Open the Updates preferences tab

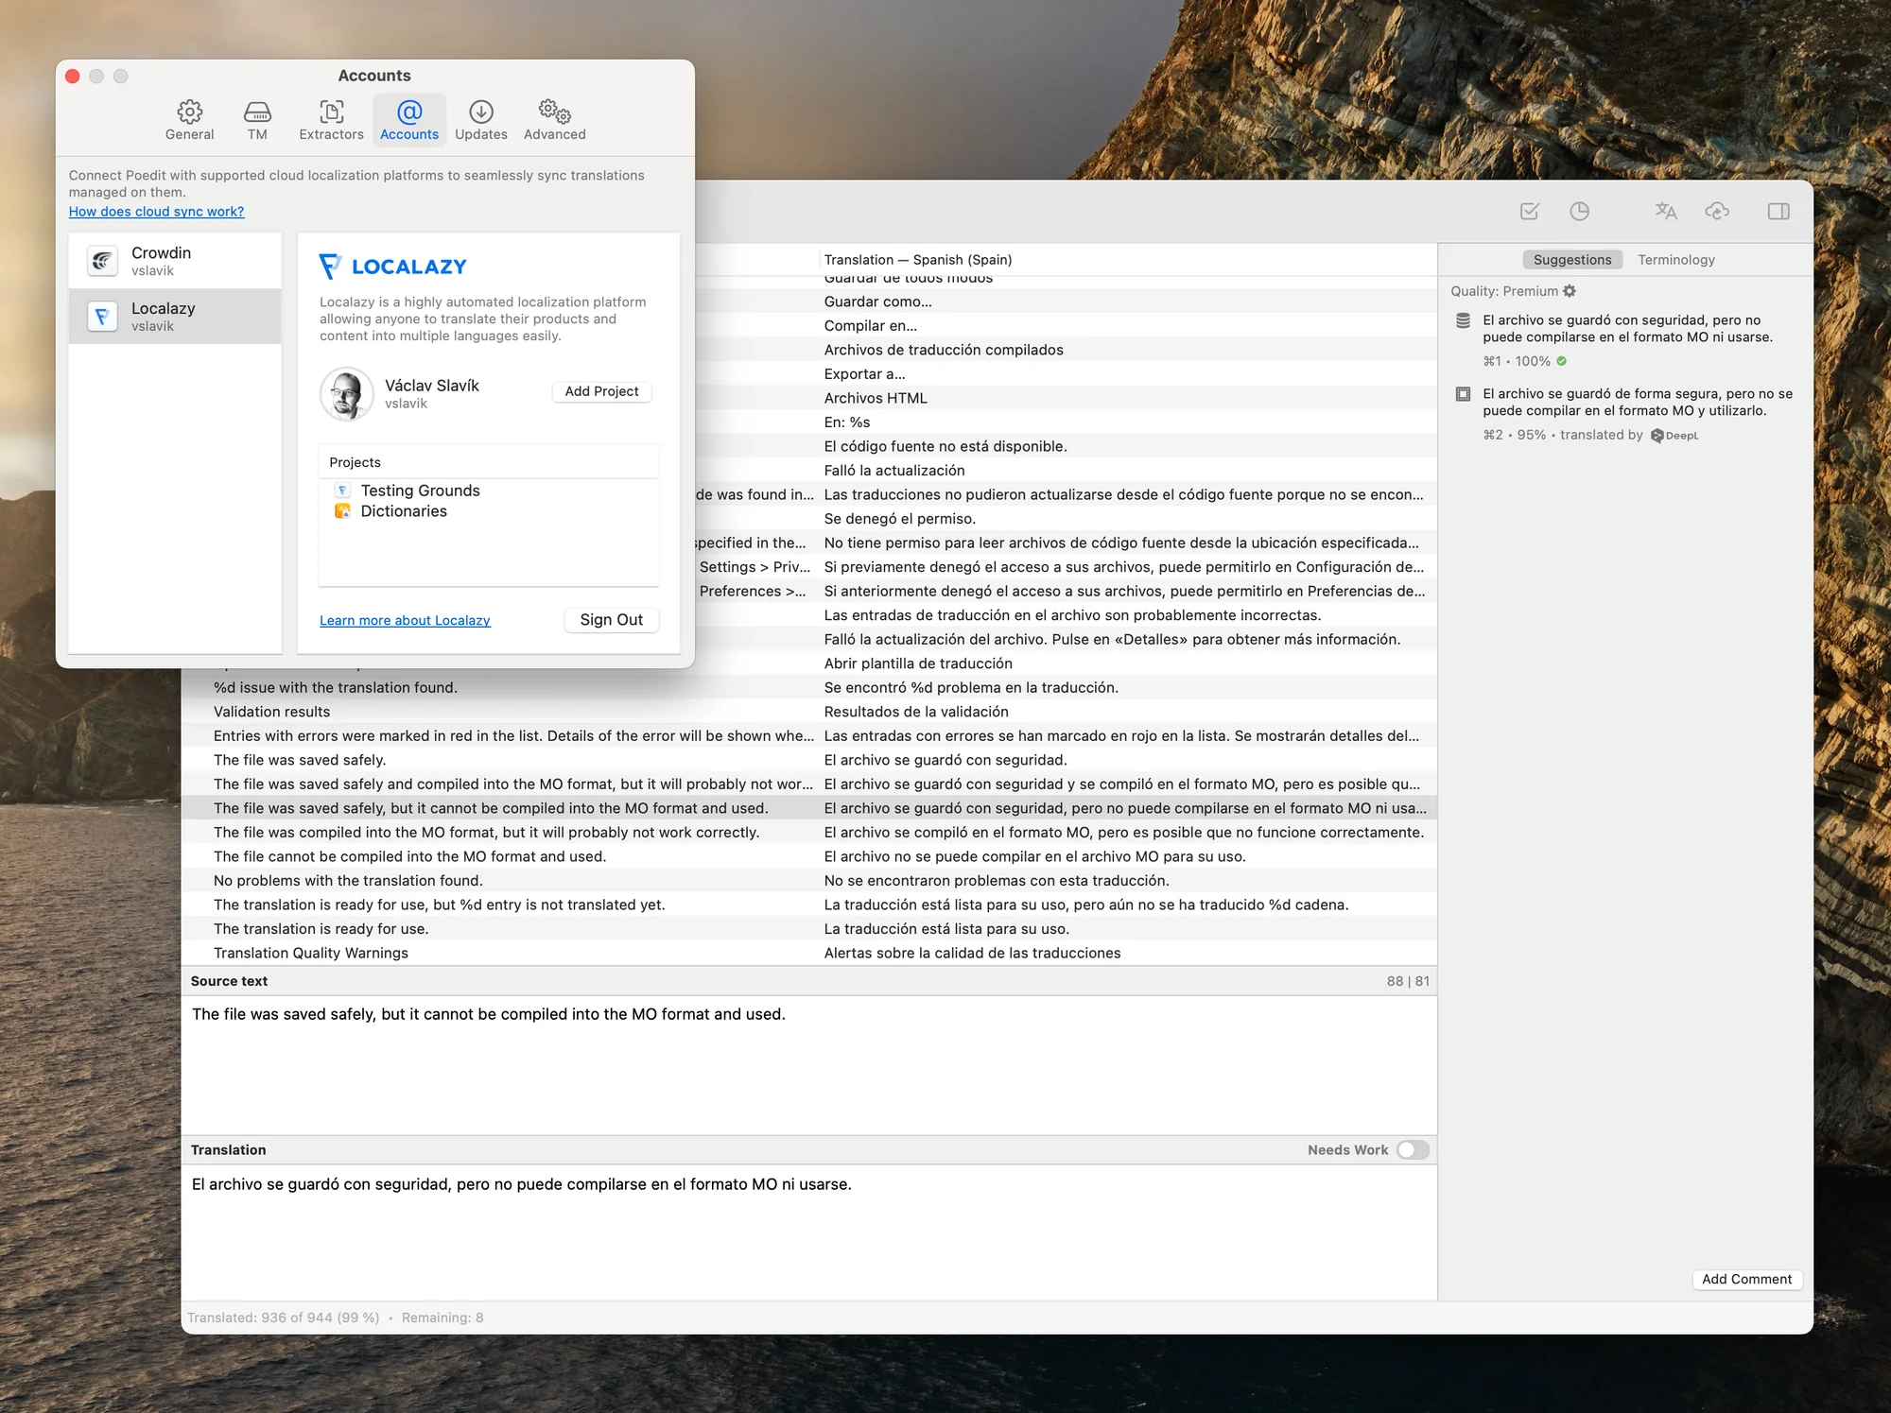[x=480, y=120]
